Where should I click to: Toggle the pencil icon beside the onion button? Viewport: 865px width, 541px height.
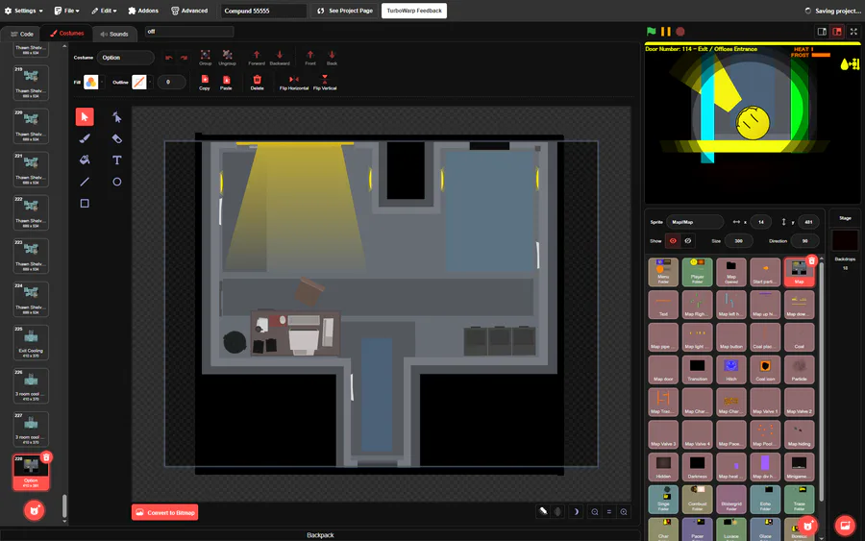(x=543, y=512)
